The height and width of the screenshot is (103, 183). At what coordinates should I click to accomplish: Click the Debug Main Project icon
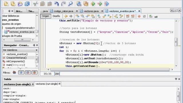pyautogui.click(x=100, y=4)
